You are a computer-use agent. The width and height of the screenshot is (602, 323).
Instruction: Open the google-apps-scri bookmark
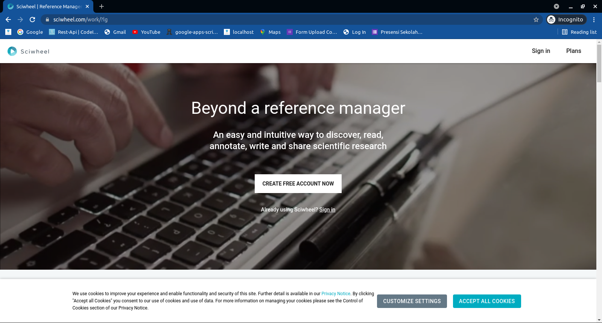pyautogui.click(x=192, y=32)
